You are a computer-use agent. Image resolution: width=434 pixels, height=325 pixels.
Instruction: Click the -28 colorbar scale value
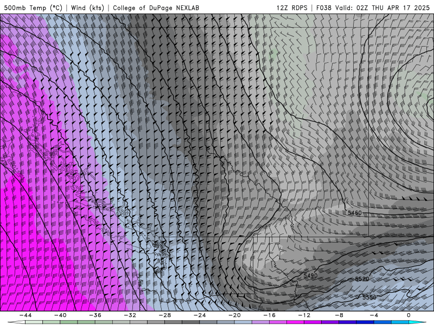(165, 315)
